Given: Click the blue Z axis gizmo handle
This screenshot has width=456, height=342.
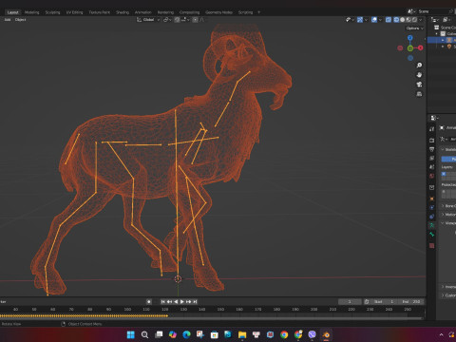Looking at the screenshot, I should point(410,38).
